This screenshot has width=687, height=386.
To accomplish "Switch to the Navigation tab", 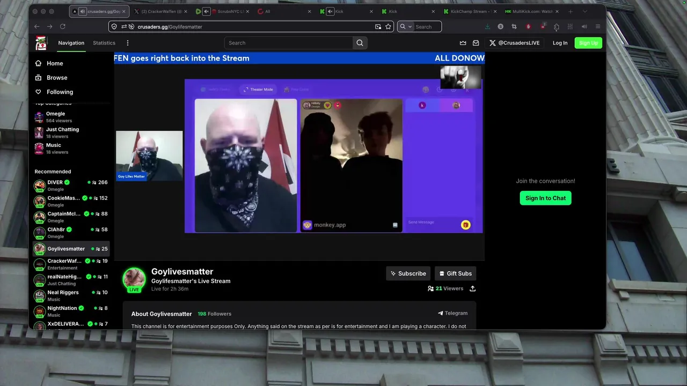I will click(x=71, y=43).
